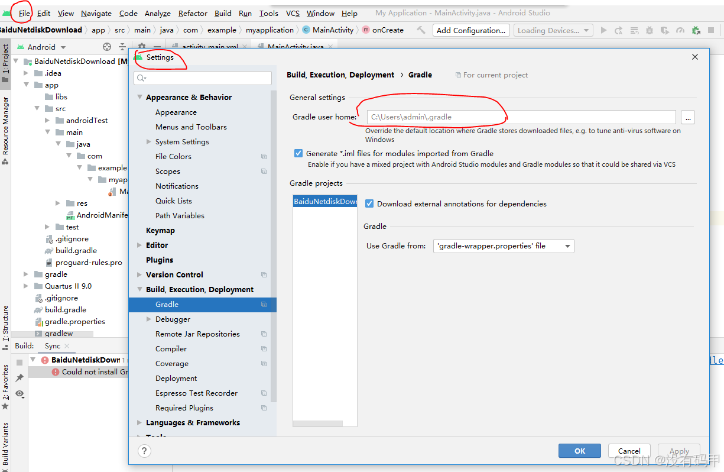
Task: Click the stop icon in Build panel
Action: pyautogui.click(x=20, y=362)
